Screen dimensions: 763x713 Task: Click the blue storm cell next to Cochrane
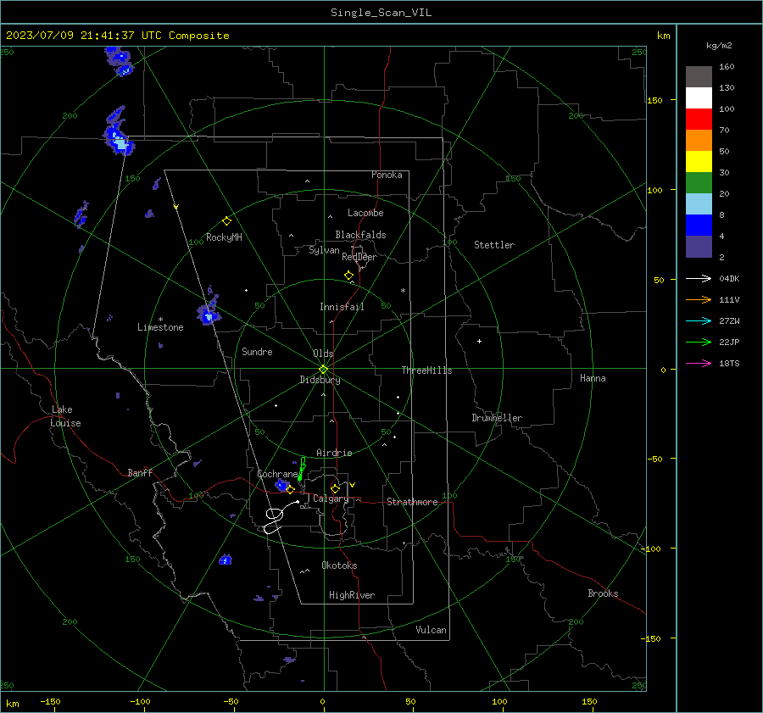coord(281,485)
